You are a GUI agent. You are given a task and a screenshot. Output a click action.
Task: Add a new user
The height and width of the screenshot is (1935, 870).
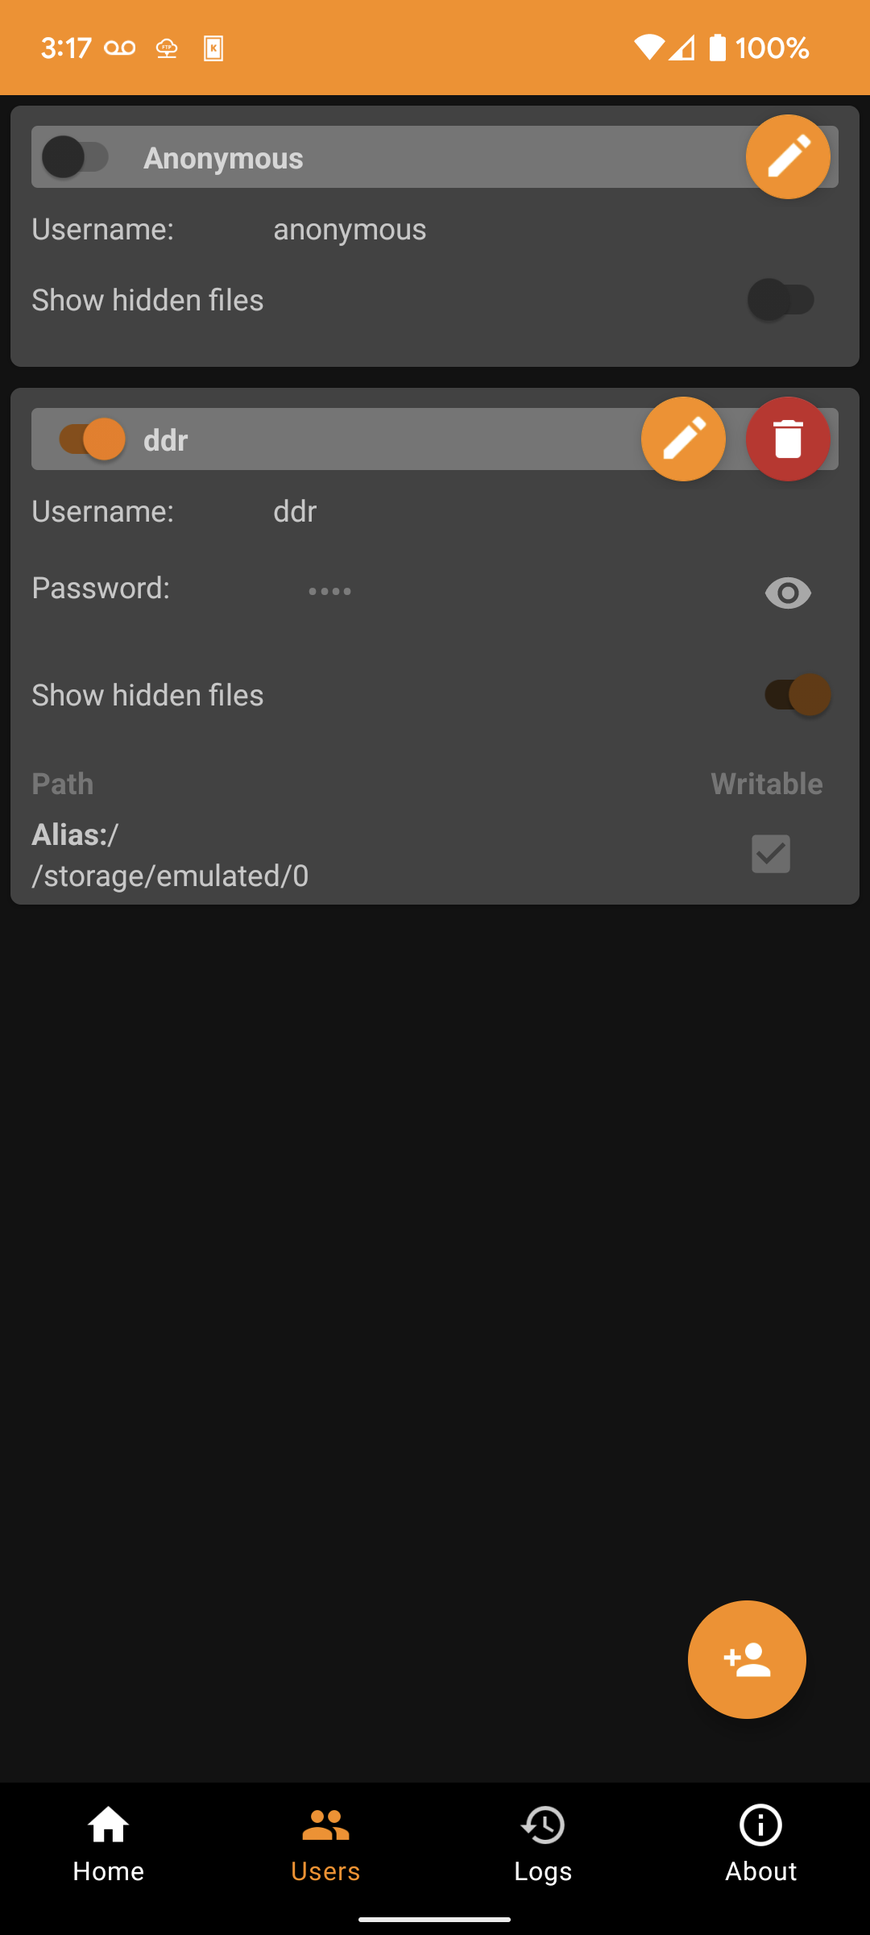click(x=747, y=1659)
